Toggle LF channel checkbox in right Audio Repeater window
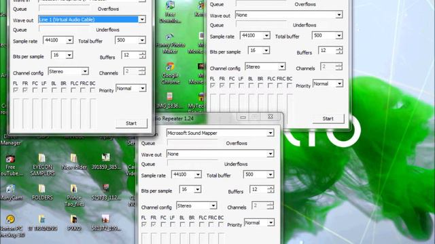This screenshot has width=435, height=244. click(x=241, y=85)
